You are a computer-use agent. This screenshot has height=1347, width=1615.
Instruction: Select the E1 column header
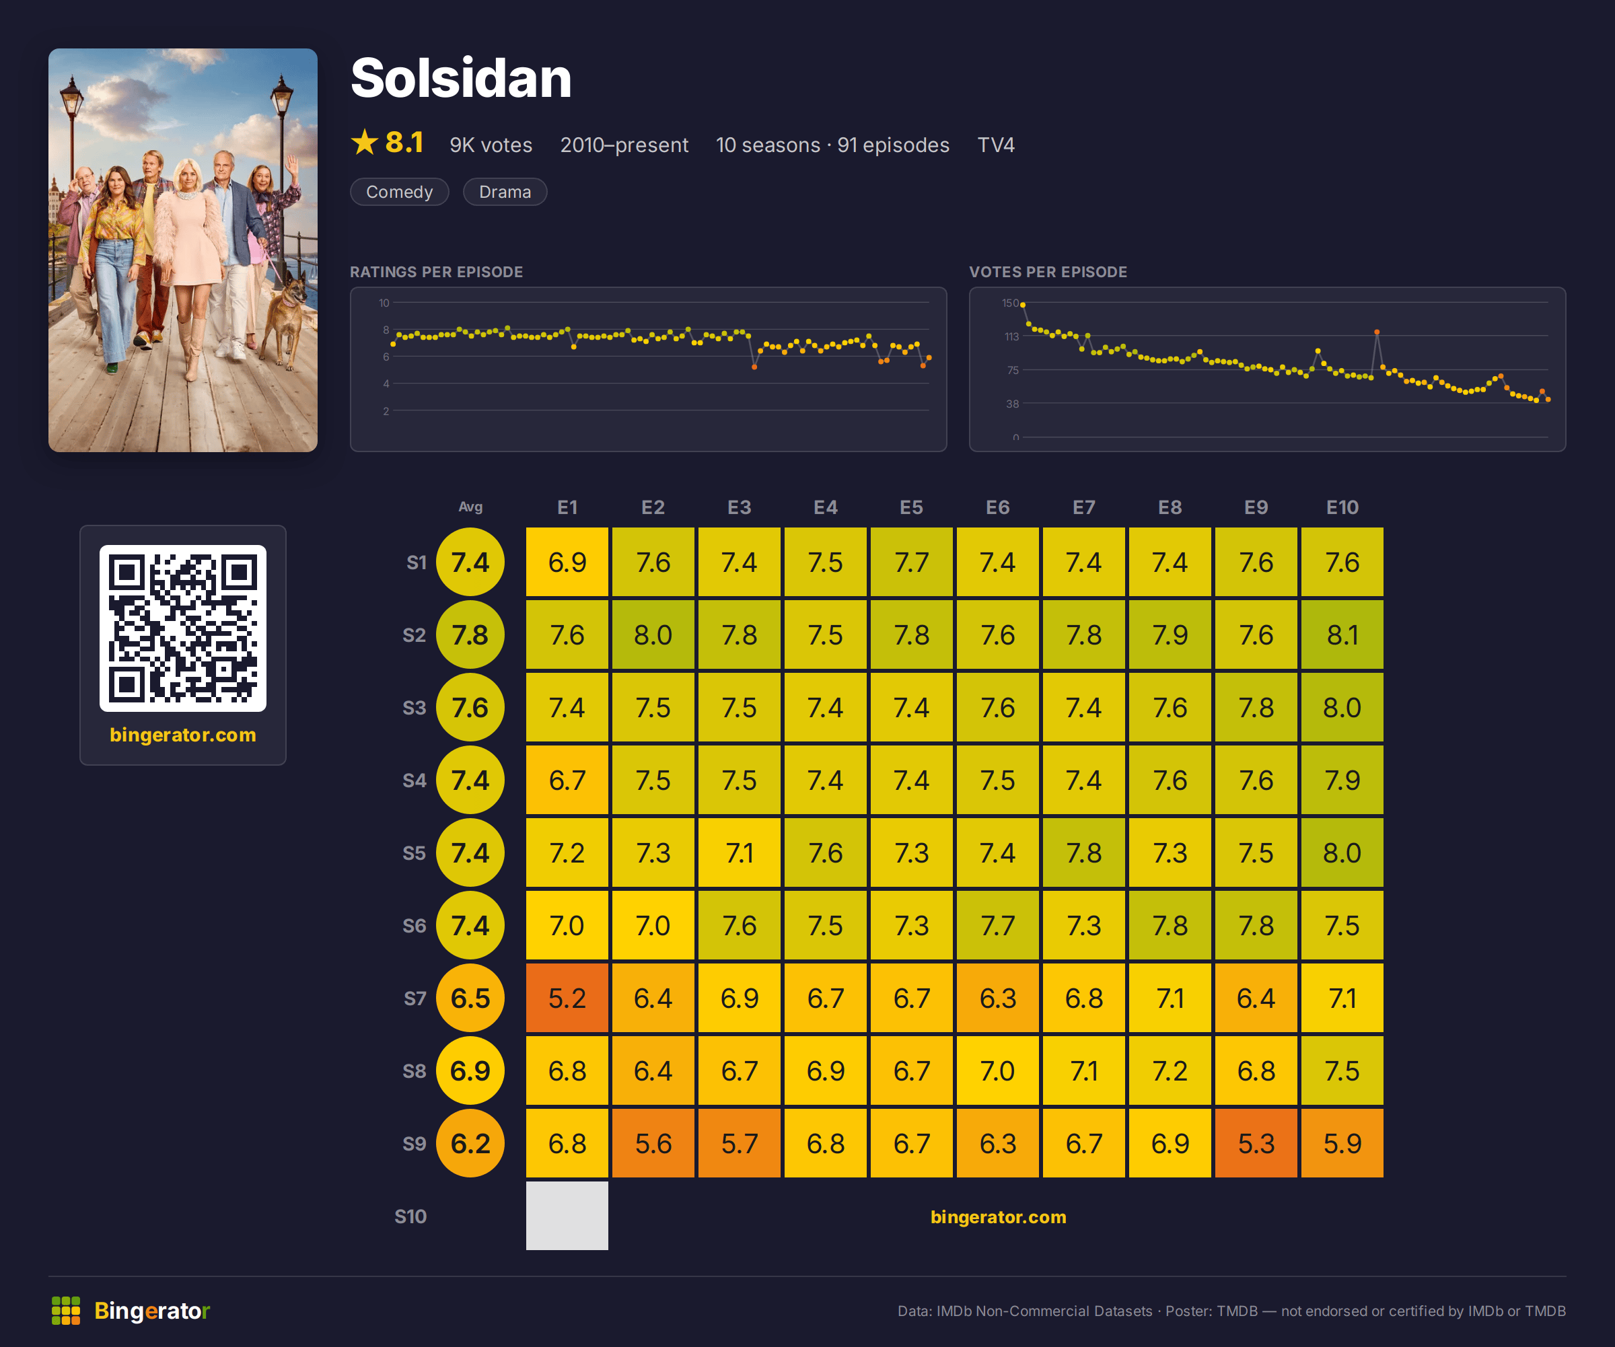click(567, 507)
